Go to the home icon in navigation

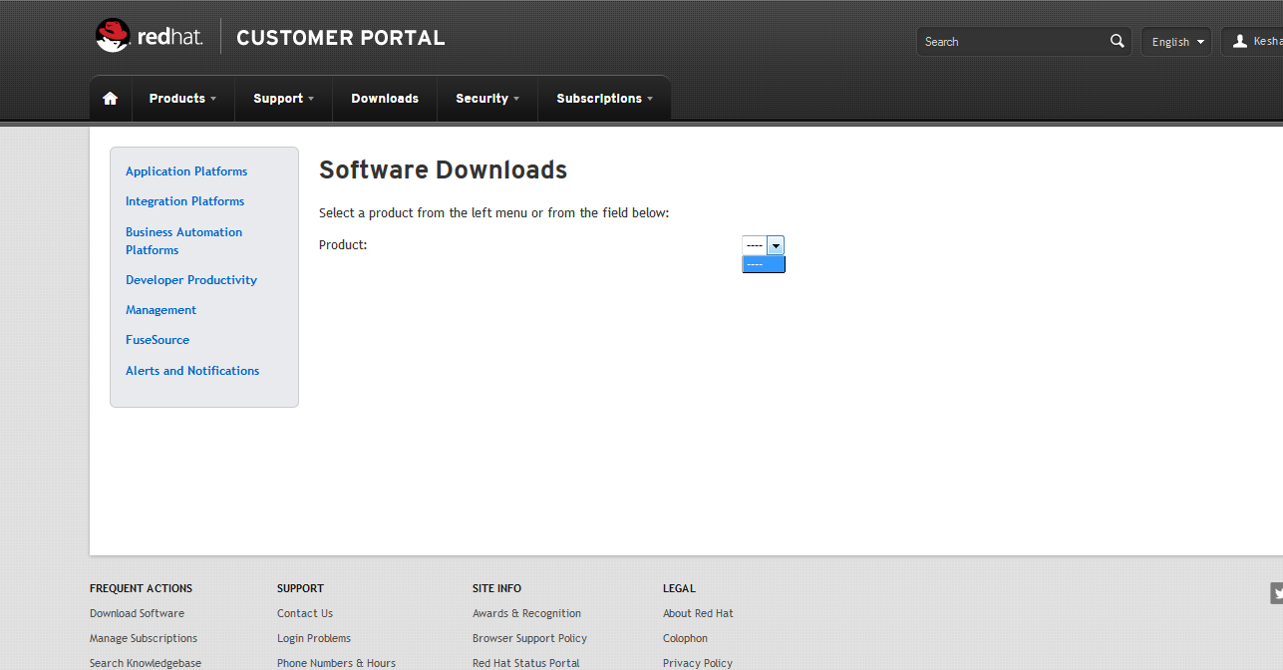(111, 99)
